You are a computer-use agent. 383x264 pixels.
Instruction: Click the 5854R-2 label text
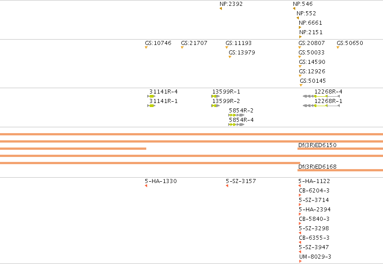(x=241, y=111)
